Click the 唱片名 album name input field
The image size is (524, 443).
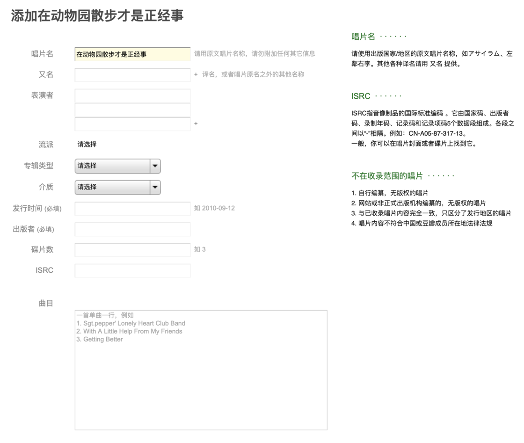(x=133, y=54)
